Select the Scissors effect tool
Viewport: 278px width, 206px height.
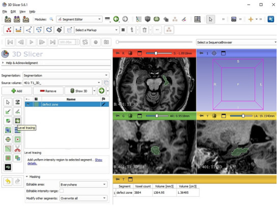[17, 149]
